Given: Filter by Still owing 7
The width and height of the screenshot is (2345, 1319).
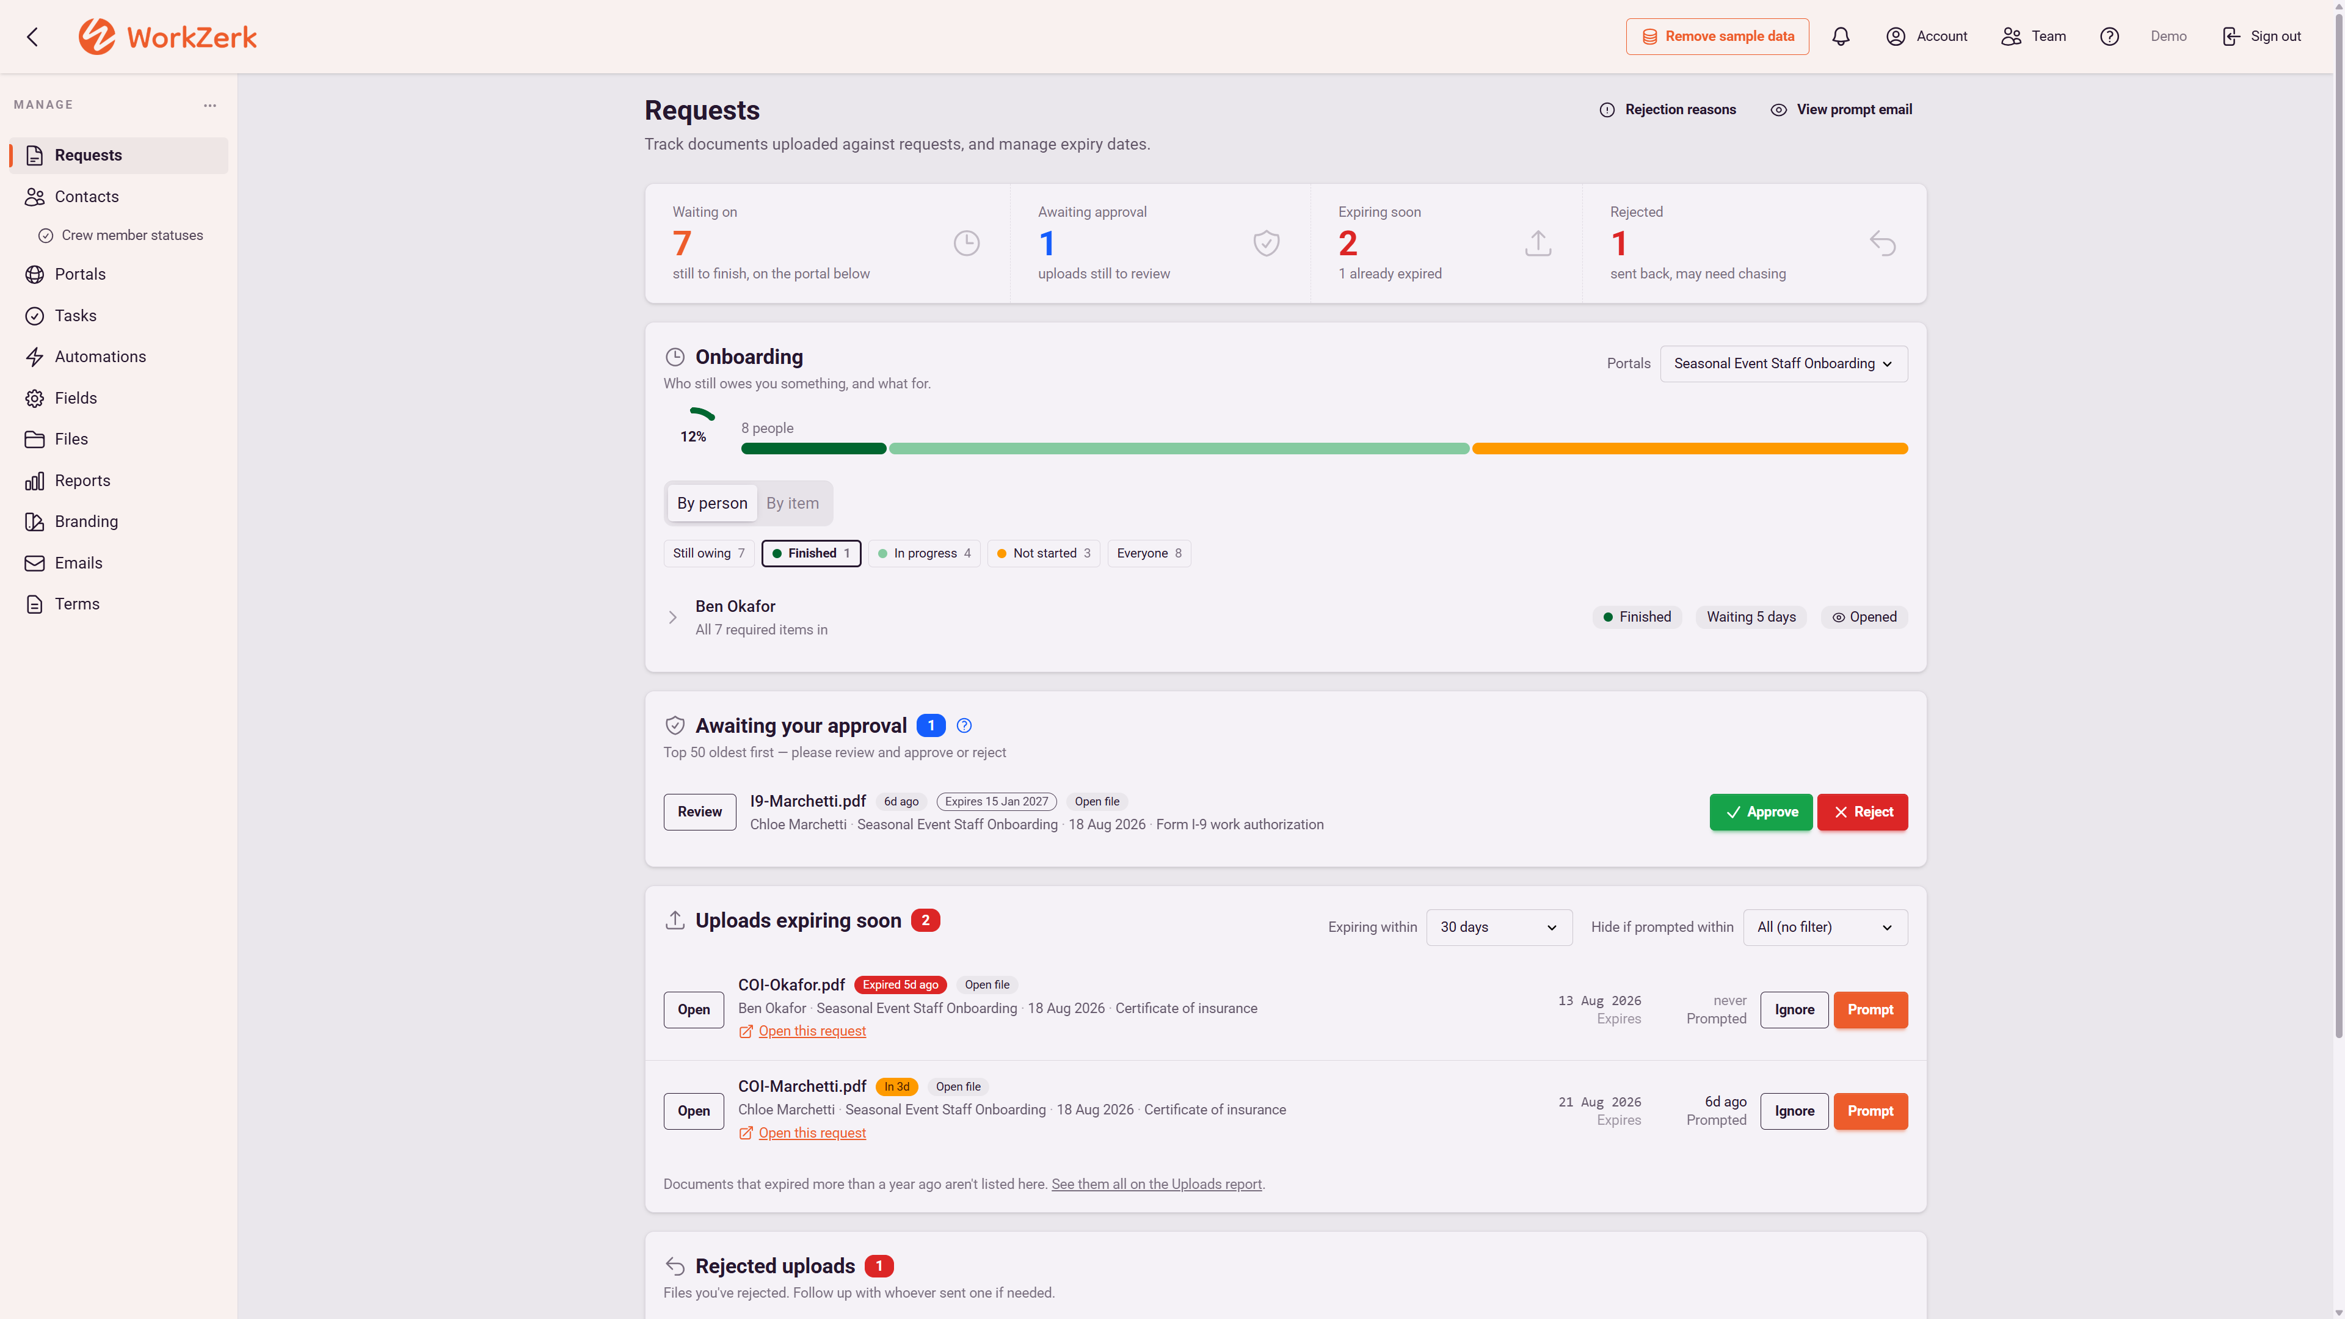Looking at the screenshot, I should click(x=709, y=553).
